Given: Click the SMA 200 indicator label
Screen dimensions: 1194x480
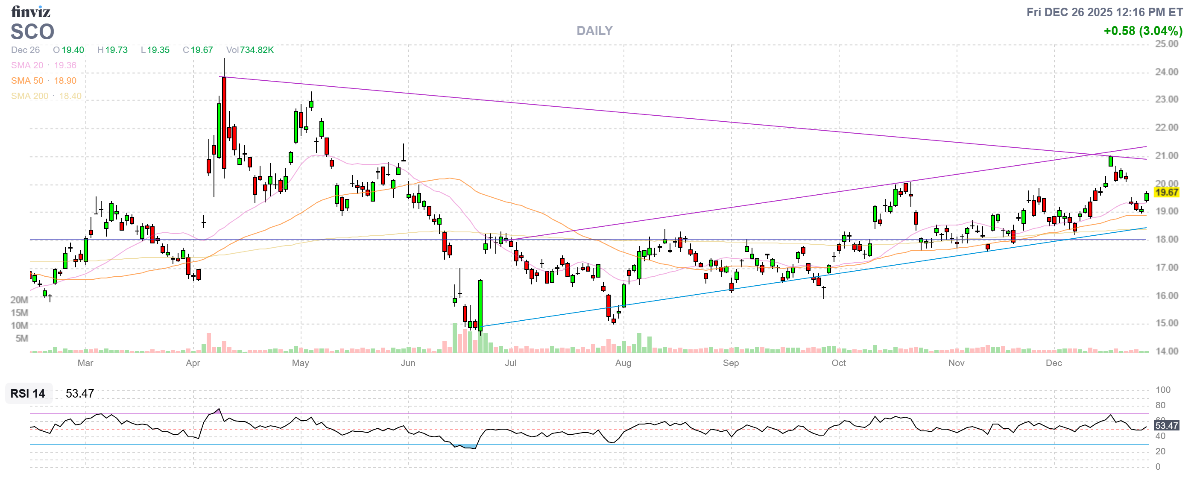Looking at the screenshot, I should pyautogui.click(x=29, y=96).
